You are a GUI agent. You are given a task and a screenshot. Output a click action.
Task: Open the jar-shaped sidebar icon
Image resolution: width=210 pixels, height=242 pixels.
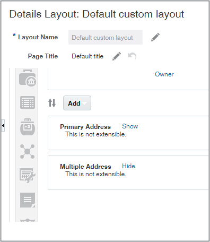tap(28, 127)
